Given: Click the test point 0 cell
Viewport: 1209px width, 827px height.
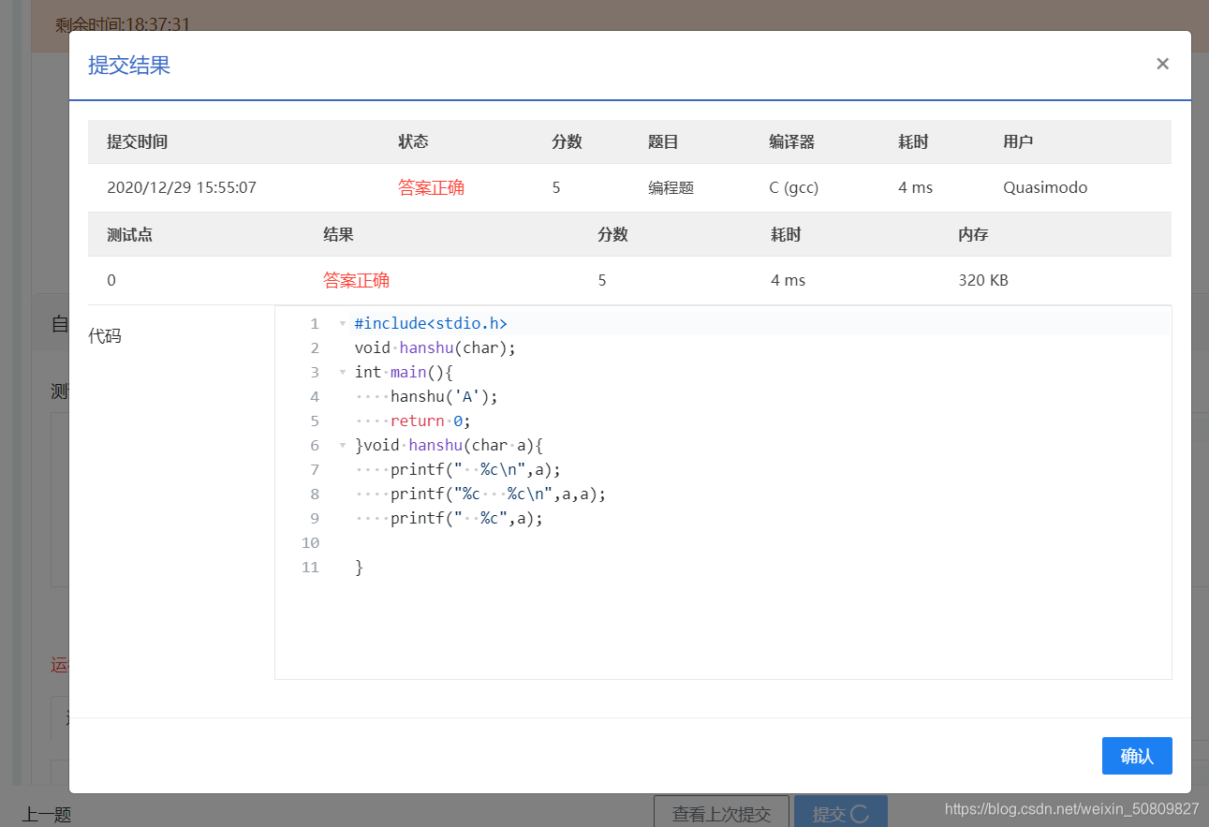Looking at the screenshot, I should [111, 280].
